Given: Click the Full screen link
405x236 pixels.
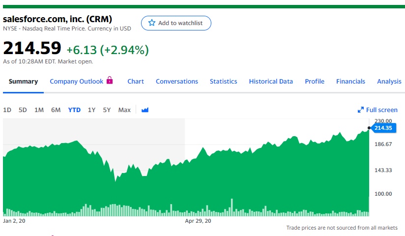Looking at the screenshot, I should tap(382, 110).
